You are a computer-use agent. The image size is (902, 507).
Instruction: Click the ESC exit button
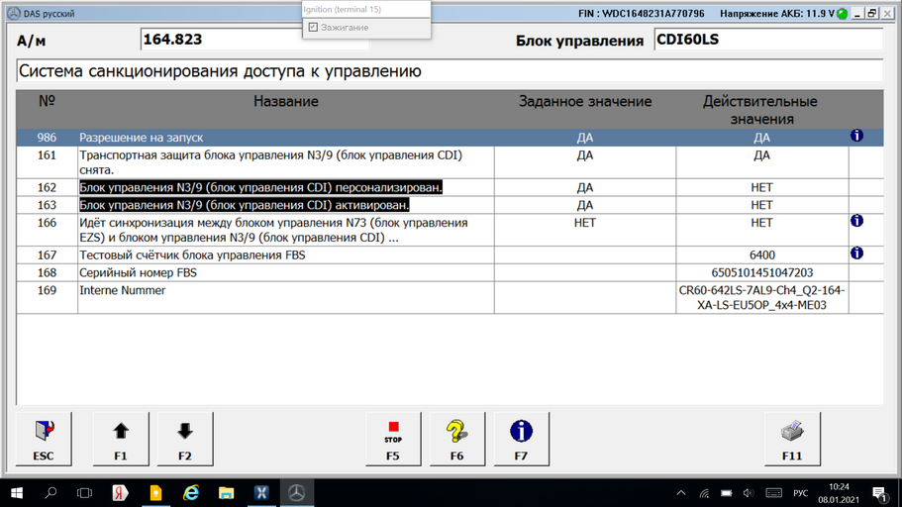pyautogui.click(x=44, y=439)
